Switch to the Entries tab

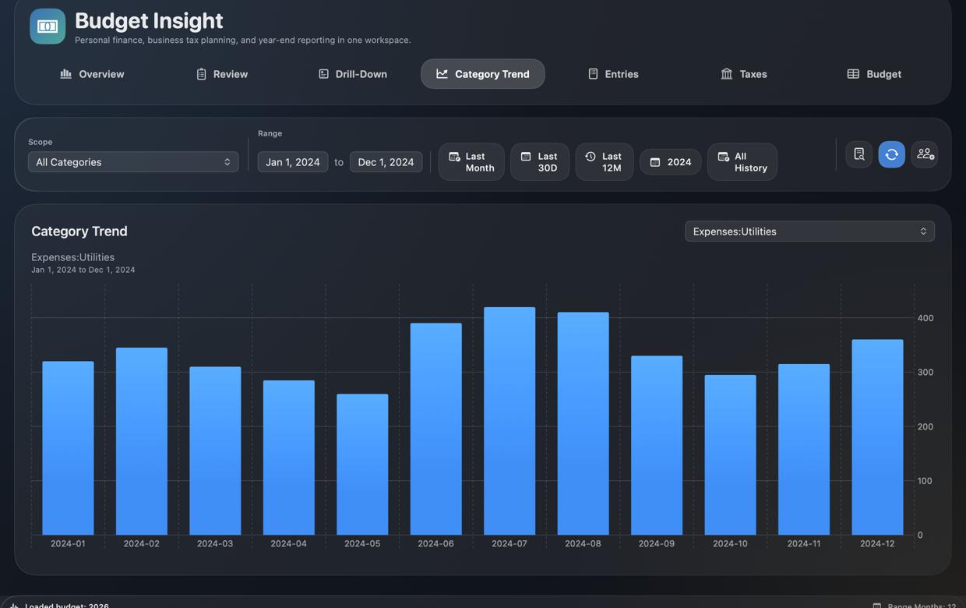point(613,74)
